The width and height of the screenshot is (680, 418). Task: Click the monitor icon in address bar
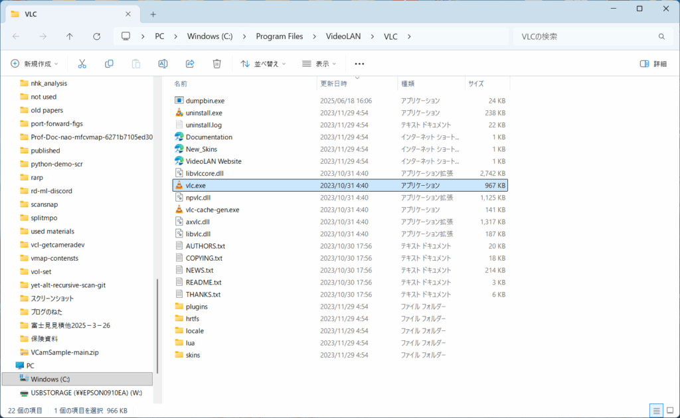tap(126, 36)
